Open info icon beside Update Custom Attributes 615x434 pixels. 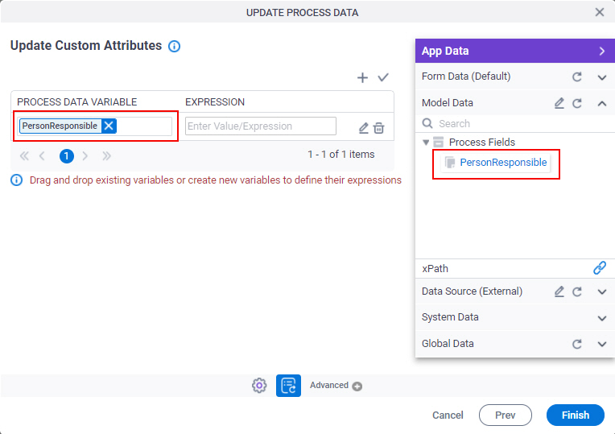click(x=174, y=47)
